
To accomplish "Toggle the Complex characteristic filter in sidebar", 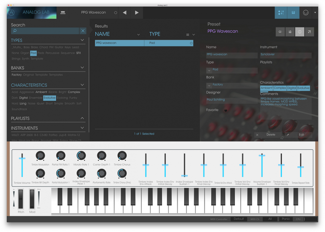I will [x=74, y=92].
